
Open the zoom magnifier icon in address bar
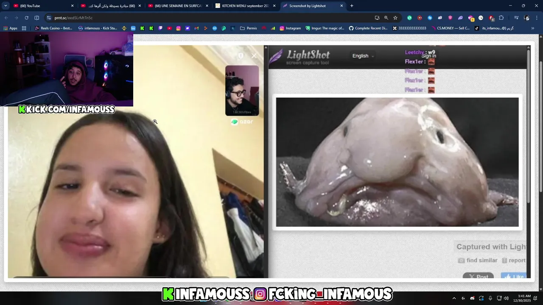point(386,18)
